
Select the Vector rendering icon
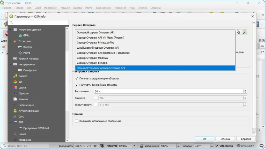coord(20,47)
